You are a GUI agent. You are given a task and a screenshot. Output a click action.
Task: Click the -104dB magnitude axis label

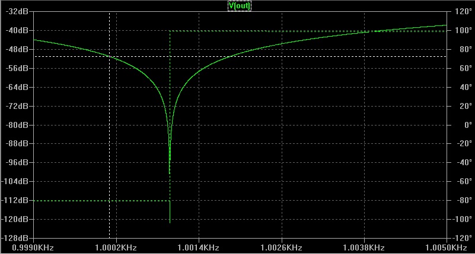(x=15, y=181)
